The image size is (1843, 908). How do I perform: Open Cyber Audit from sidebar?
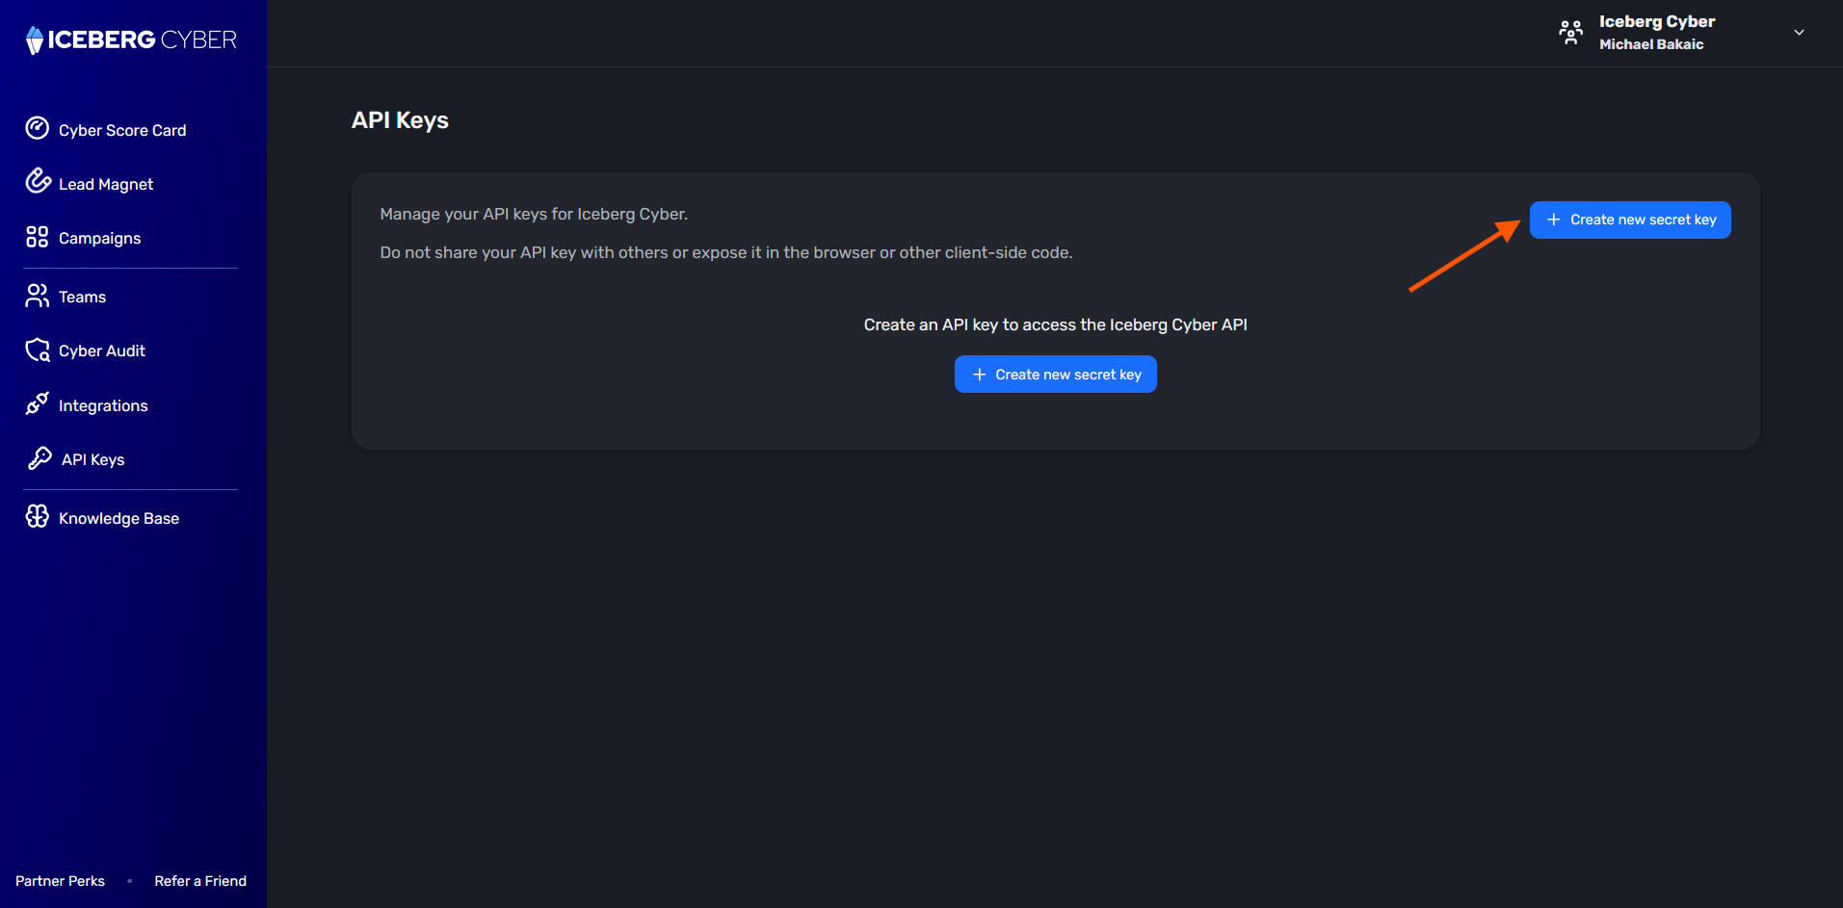tap(102, 350)
